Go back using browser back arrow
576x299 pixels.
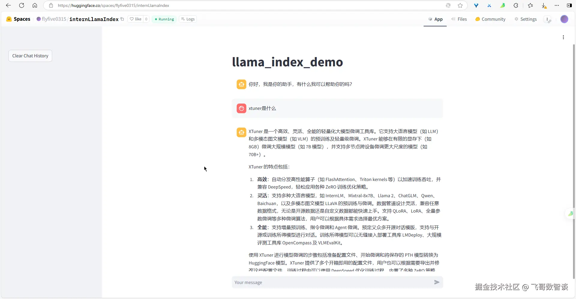(x=8, y=5)
